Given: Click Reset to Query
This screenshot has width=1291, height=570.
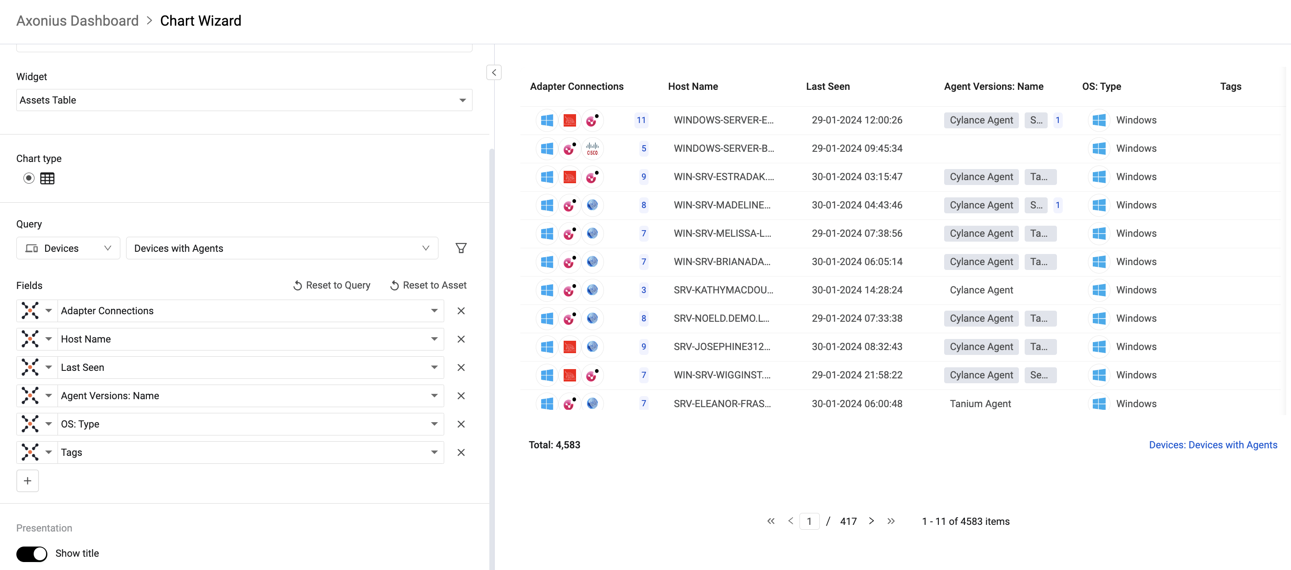Looking at the screenshot, I should pyautogui.click(x=331, y=285).
